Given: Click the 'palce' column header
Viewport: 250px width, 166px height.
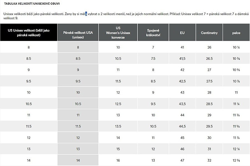Looking at the screenshot, I should pyautogui.click(x=236, y=33).
